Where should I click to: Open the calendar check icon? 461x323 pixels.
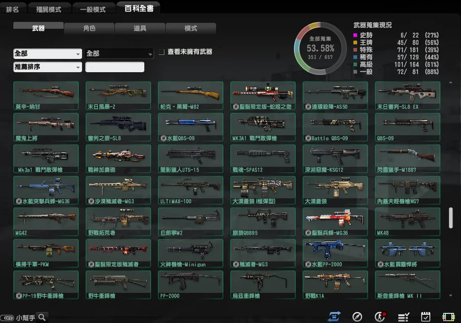[426, 317]
